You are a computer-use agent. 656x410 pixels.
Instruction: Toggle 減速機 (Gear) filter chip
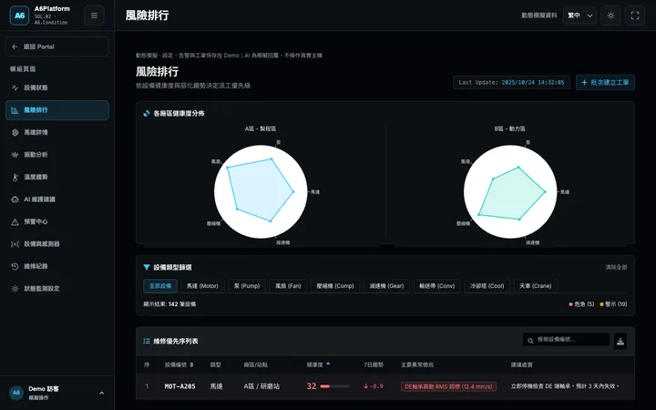point(386,286)
